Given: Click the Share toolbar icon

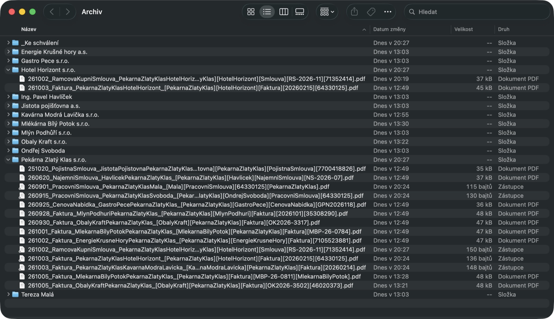Looking at the screenshot, I should coord(354,12).
